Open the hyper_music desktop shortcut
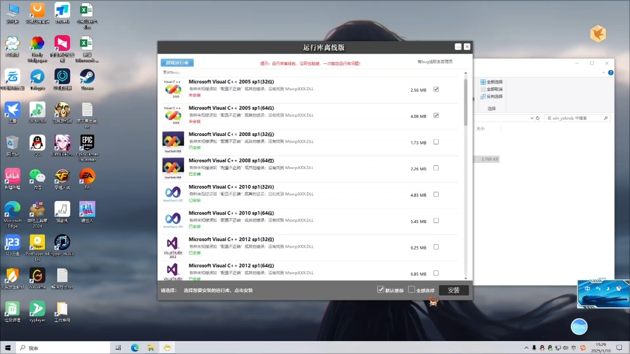 [62, 245]
